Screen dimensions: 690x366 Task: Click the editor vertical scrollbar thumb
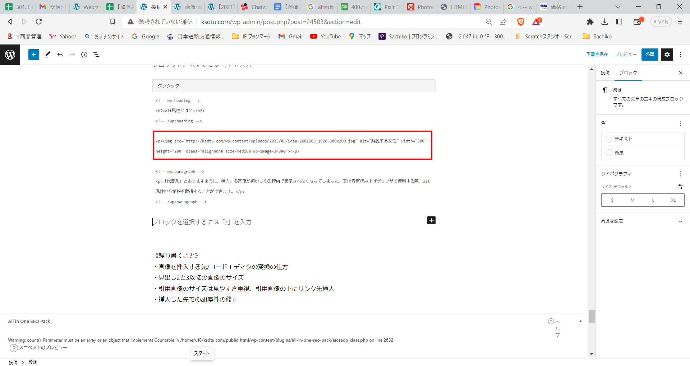click(592, 316)
